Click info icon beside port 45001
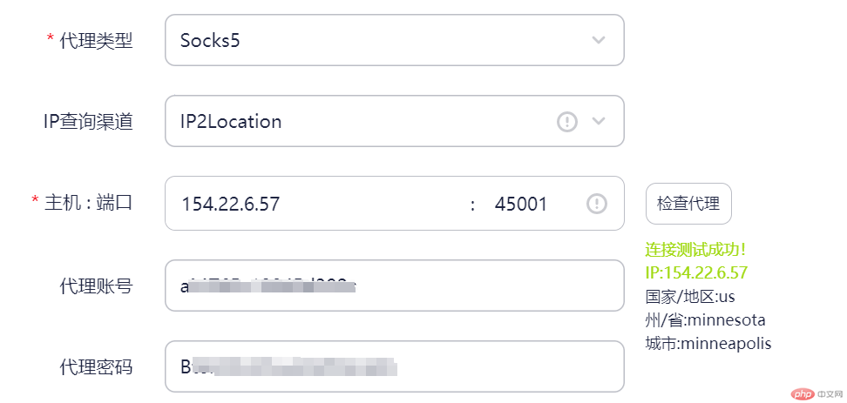The height and width of the screenshot is (403, 847). click(x=597, y=204)
